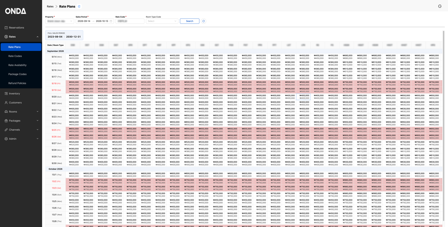
Task: Select the red 9/25 (Fri) date label
Action: [x=57, y=130]
